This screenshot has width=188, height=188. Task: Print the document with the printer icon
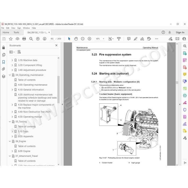coord(24,39)
